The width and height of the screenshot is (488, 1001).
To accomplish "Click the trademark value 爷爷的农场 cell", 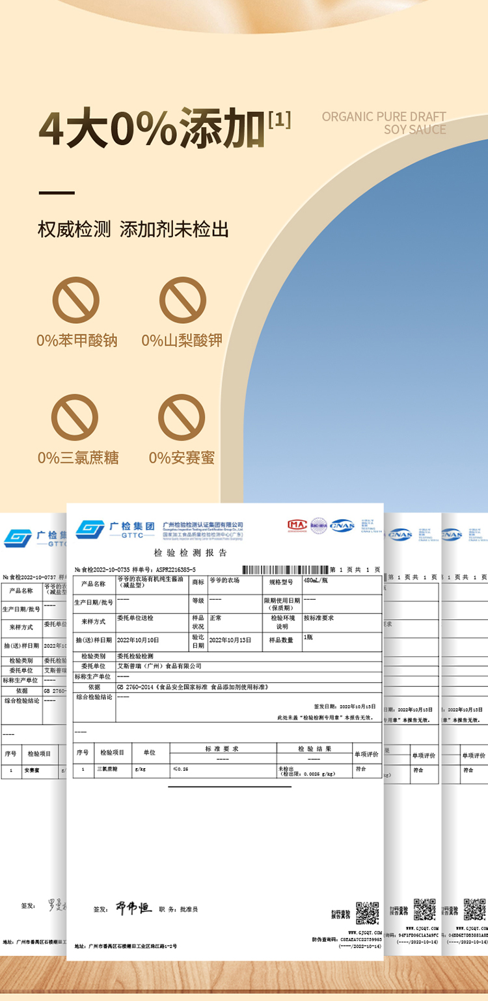I will tap(234, 583).
